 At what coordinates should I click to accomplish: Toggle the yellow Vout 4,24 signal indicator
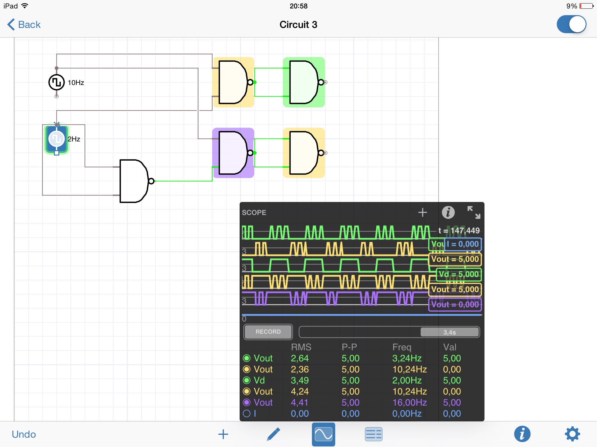pos(247,391)
